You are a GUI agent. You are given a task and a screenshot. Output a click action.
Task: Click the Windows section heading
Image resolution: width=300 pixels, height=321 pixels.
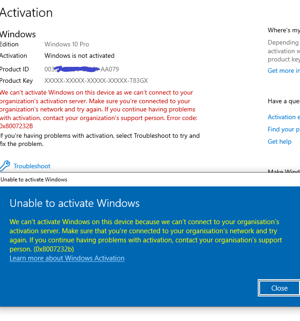point(18,34)
